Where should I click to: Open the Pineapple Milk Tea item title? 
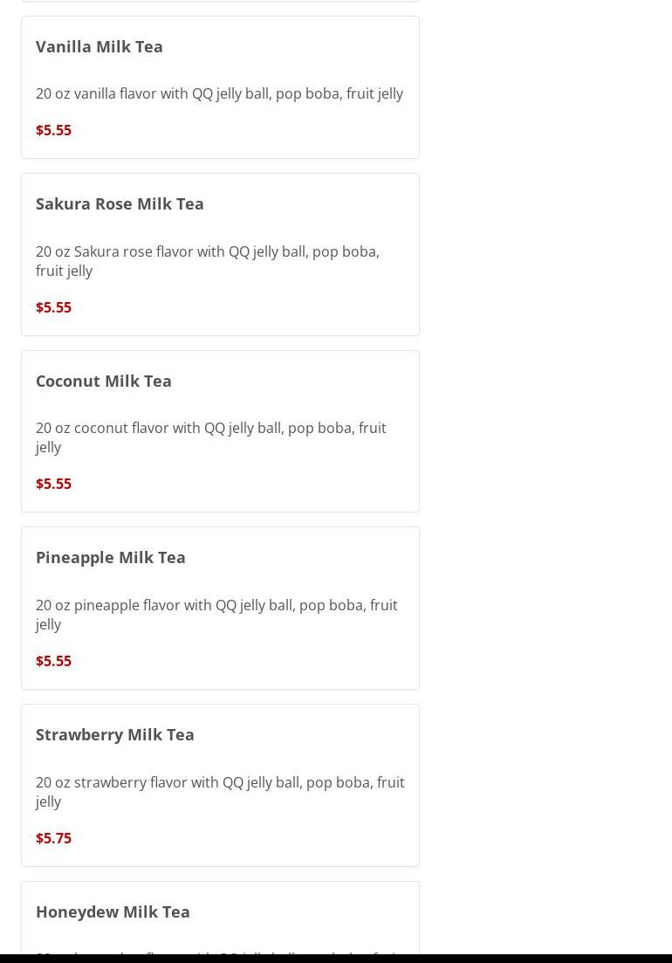[110, 557]
